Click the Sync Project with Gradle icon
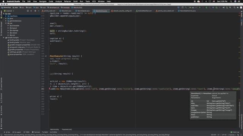 224,8
